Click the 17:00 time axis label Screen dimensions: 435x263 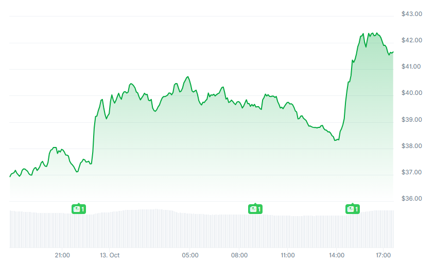383,255
